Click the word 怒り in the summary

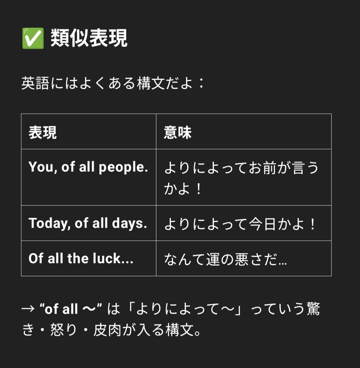[x=64, y=330]
